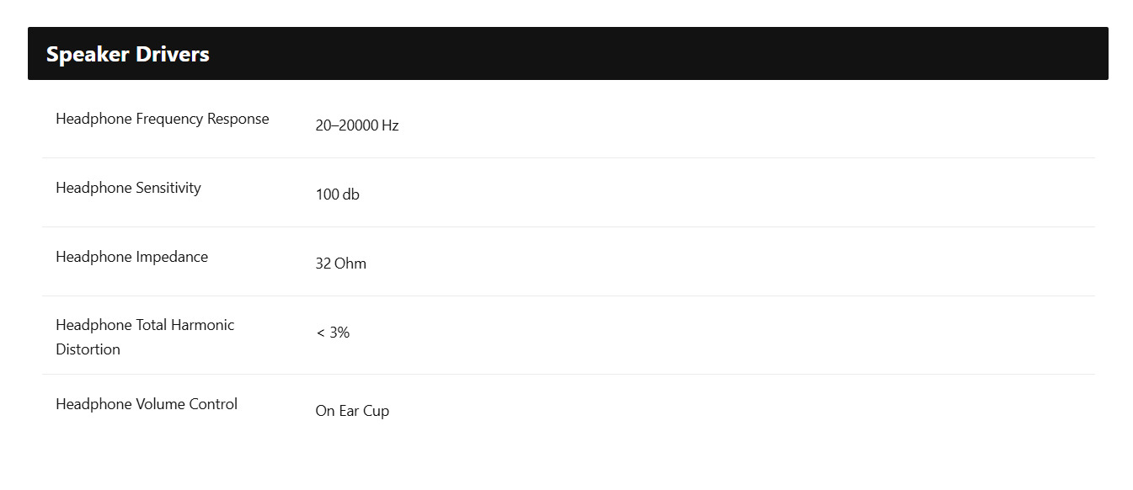Viewport: 1133px width, 490px height.
Task: Click the Frequency Response table row
Action: click(x=568, y=123)
